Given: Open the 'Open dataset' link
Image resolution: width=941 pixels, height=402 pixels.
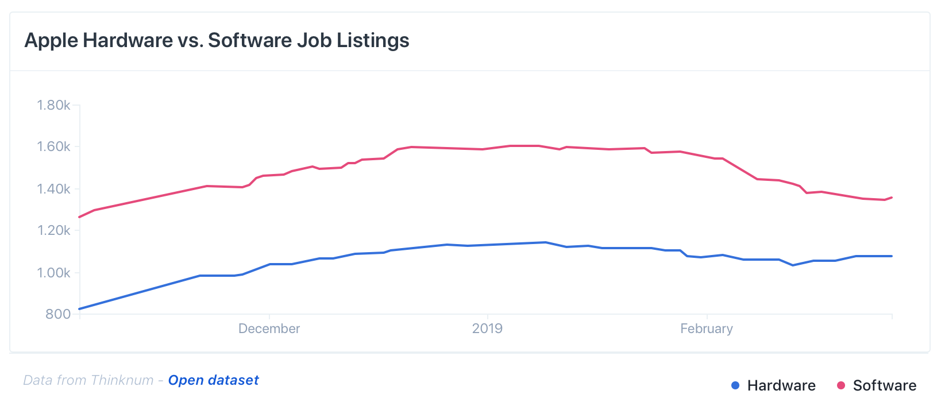Looking at the screenshot, I should coord(213,380).
